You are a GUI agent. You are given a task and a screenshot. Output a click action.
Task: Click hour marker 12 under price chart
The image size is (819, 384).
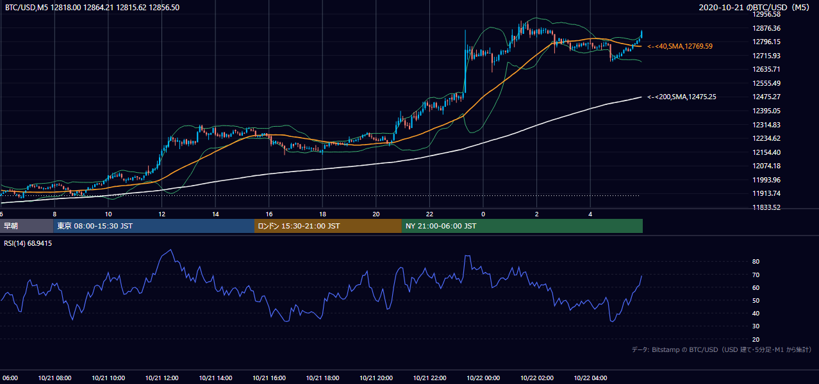point(161,214)
